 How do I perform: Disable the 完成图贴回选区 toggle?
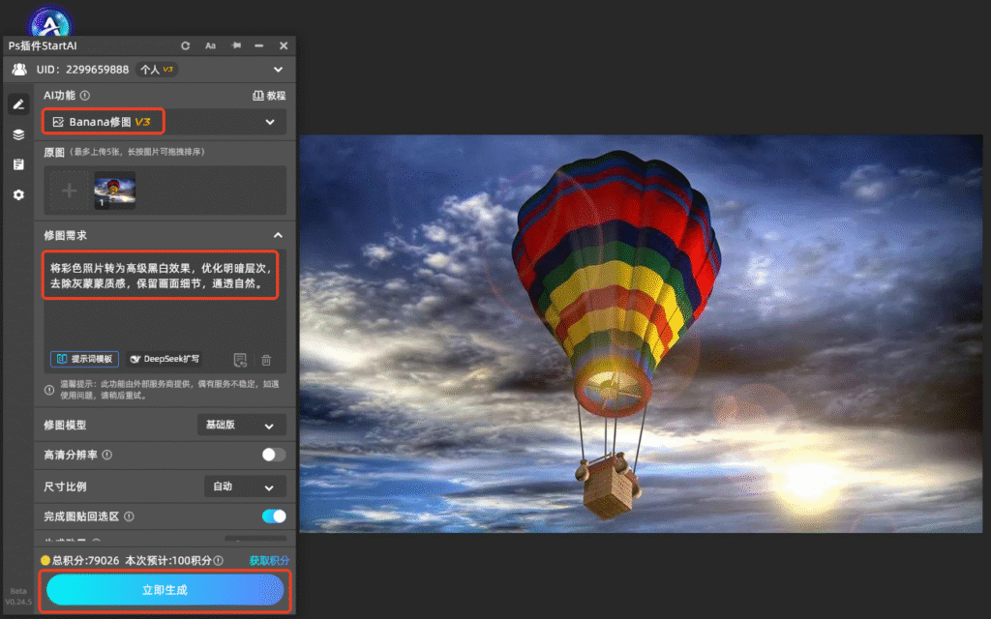274,516
